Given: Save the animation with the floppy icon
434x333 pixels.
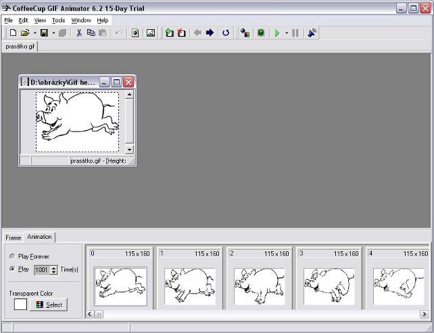Looking at the screenshot, I should (x=45, y=32).
